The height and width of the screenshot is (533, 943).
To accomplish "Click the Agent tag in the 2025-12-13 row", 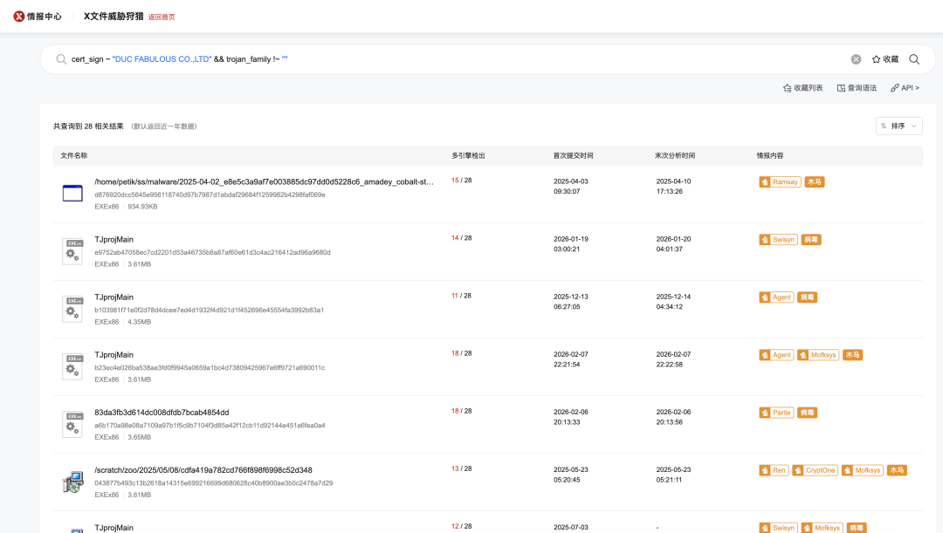I will coord(776,297).
